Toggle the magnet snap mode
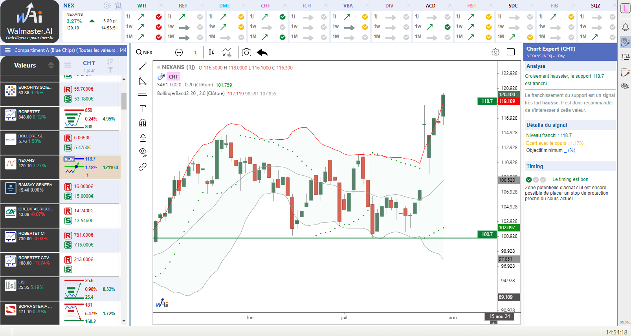The width and height of the screenshot is (631, 336). [143, 123]
